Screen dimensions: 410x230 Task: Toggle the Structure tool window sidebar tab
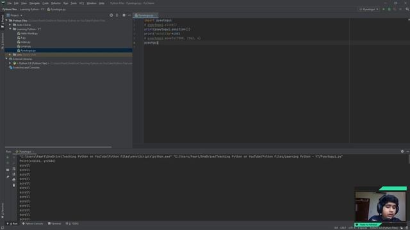(3, 41)
